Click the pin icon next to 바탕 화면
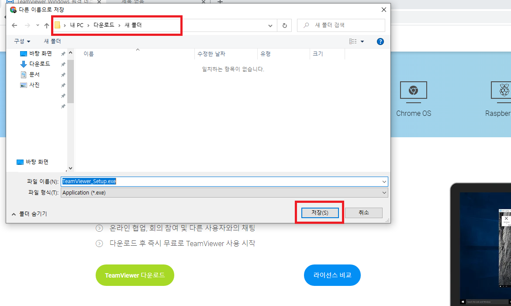 coord(63,54)
